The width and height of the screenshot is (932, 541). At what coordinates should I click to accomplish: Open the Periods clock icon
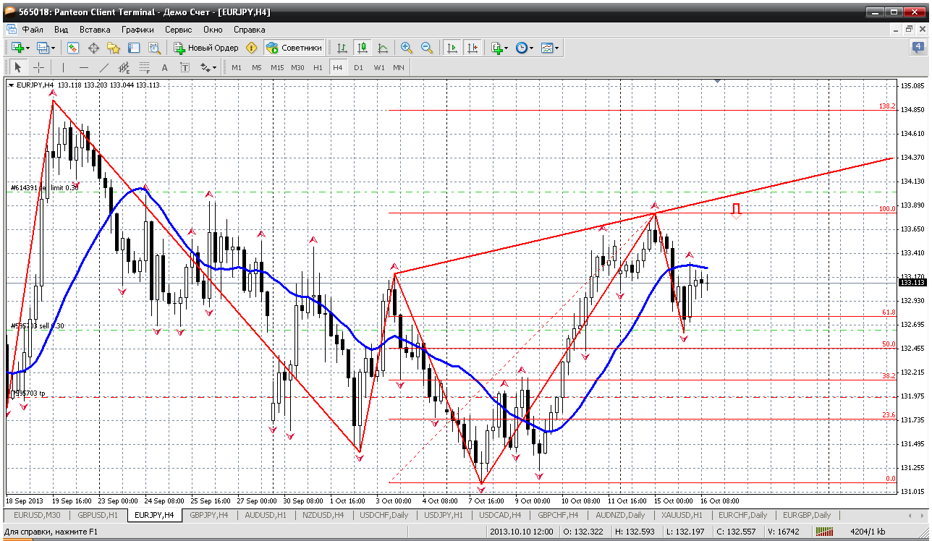click(521, 48)
